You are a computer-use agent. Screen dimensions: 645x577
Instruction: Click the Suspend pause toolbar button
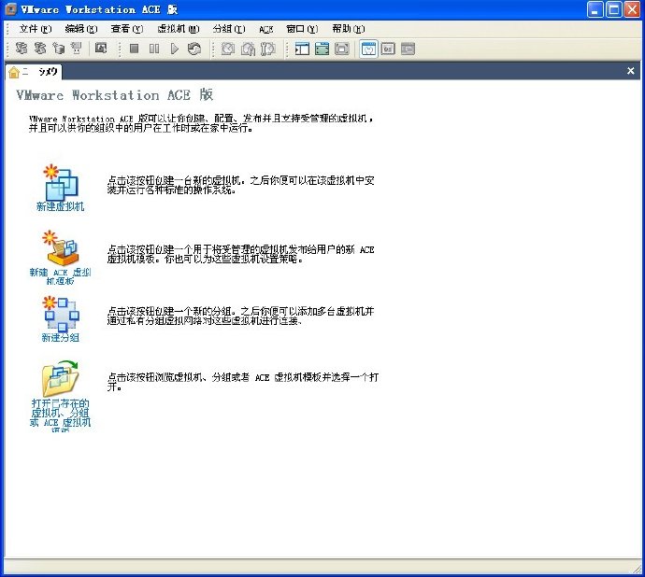(154, 49)
